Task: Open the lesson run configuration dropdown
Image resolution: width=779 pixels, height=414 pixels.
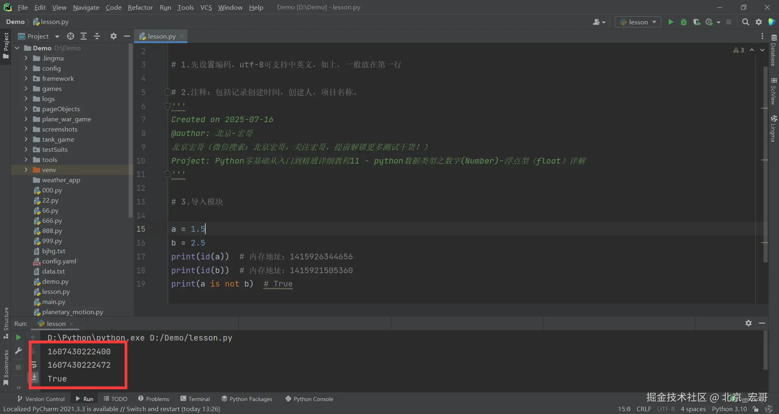Action: (638, 22)
